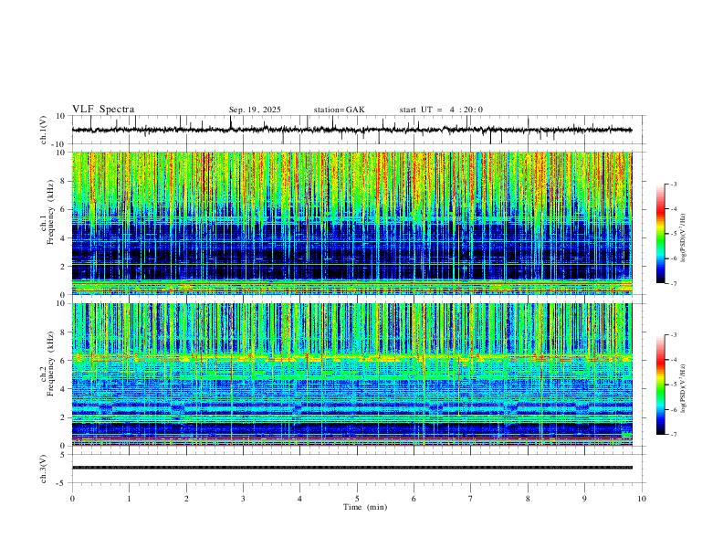
Task: Click the ch.2 spectrogram PSD color bar
Action: point(661,385)
